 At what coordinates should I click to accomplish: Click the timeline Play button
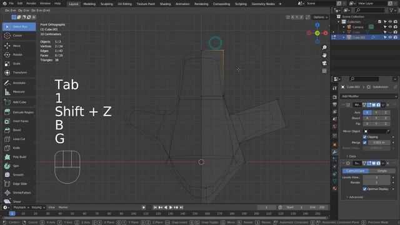[x=171, y=207]
